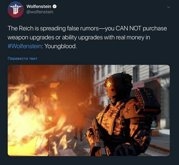Open the Wolfenstein profile avatar
The height and width of the screenshot is (165, 179).
coord(16,9)
